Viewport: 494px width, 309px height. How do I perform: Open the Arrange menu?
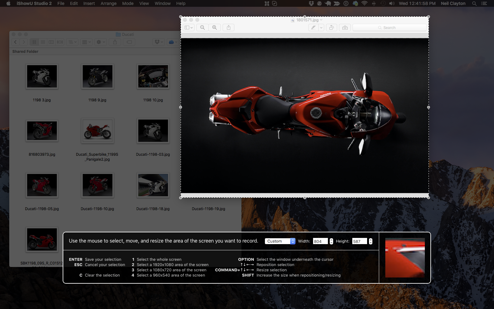(108, 3)
